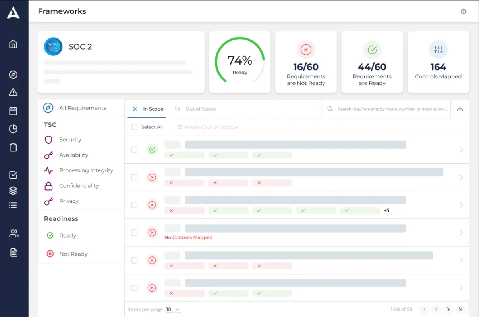The image size is (479, 317).
Task: Click the people icon in sidebar
Action: pos(14,233)
